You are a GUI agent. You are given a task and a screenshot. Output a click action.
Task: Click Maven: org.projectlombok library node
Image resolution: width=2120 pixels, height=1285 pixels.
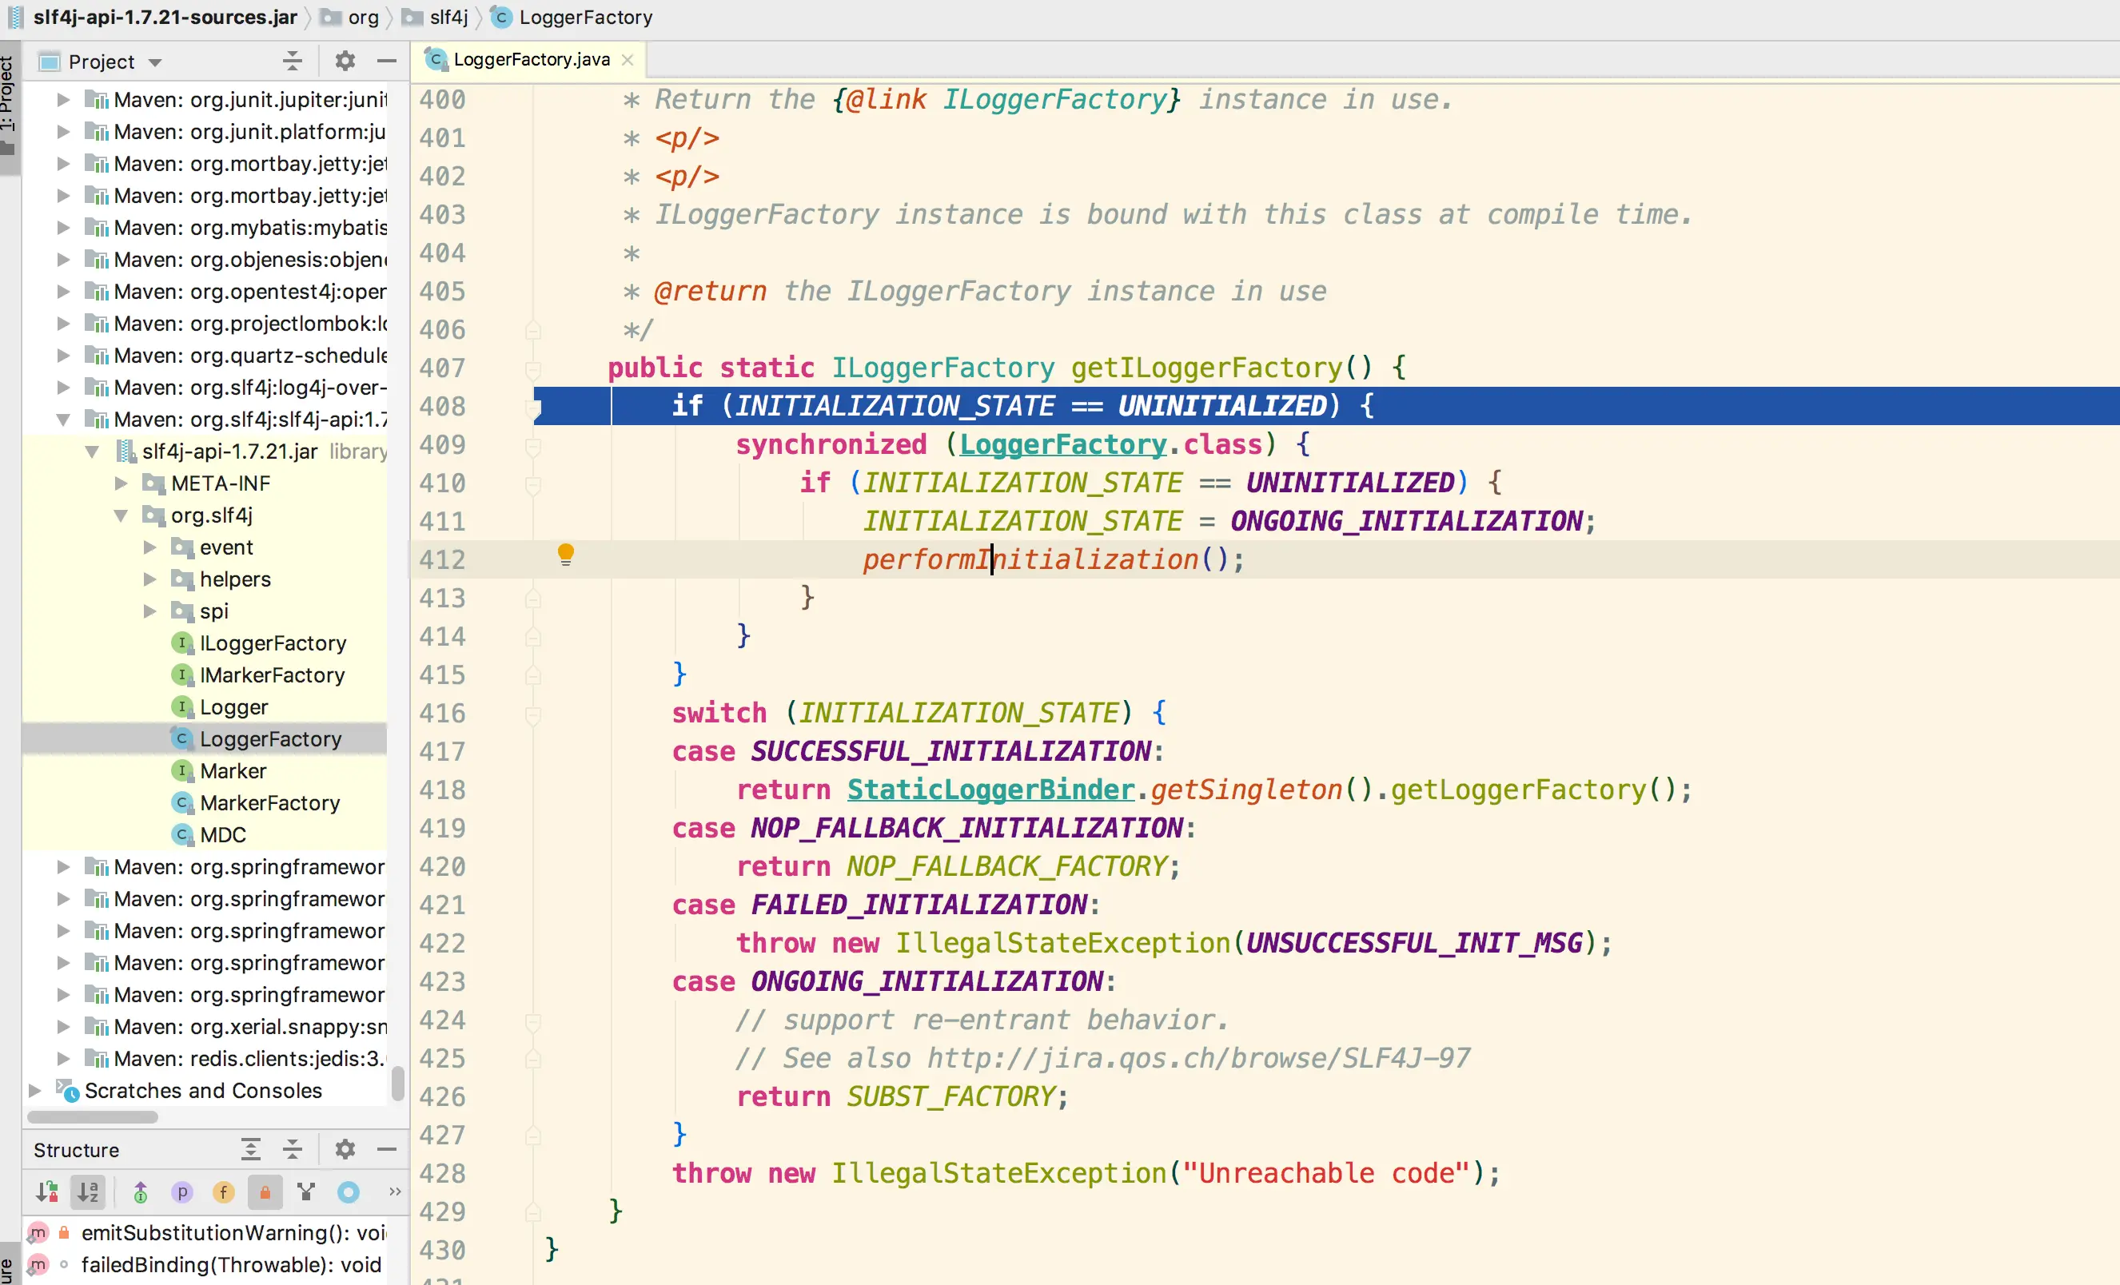click(x=249, y=324)
